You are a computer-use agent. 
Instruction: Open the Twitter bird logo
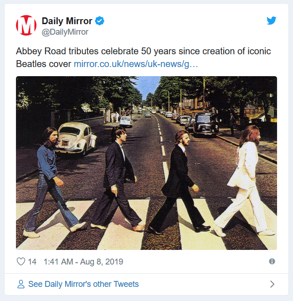[x=271, y=21]
